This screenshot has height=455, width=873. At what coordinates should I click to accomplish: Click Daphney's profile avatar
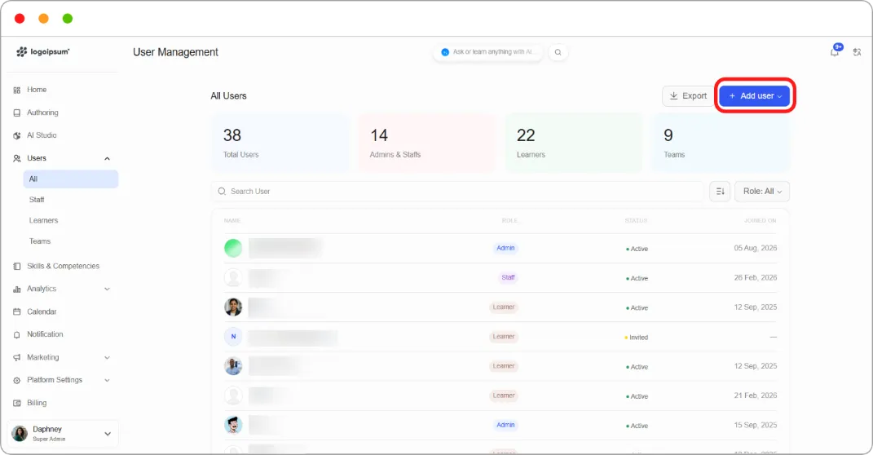(20, 433)
